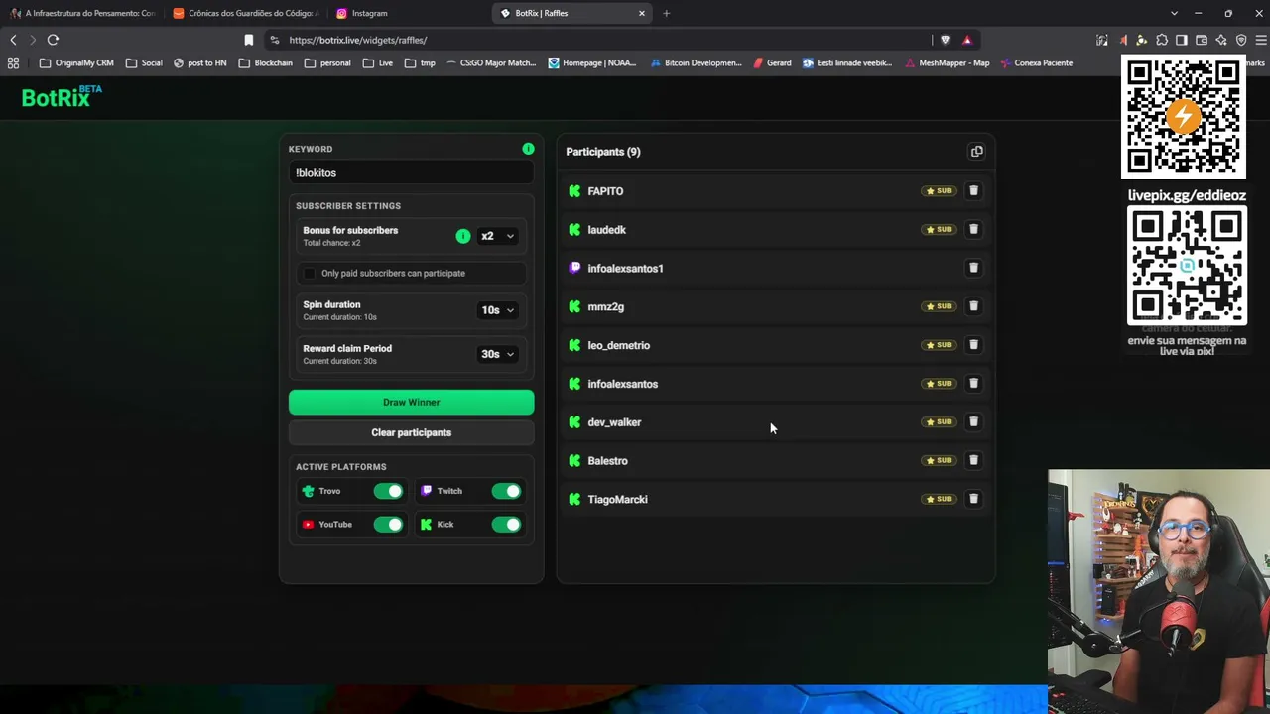Copy the participants list
This screenshot has width=1270, height=714.
(x=976, y=152)
